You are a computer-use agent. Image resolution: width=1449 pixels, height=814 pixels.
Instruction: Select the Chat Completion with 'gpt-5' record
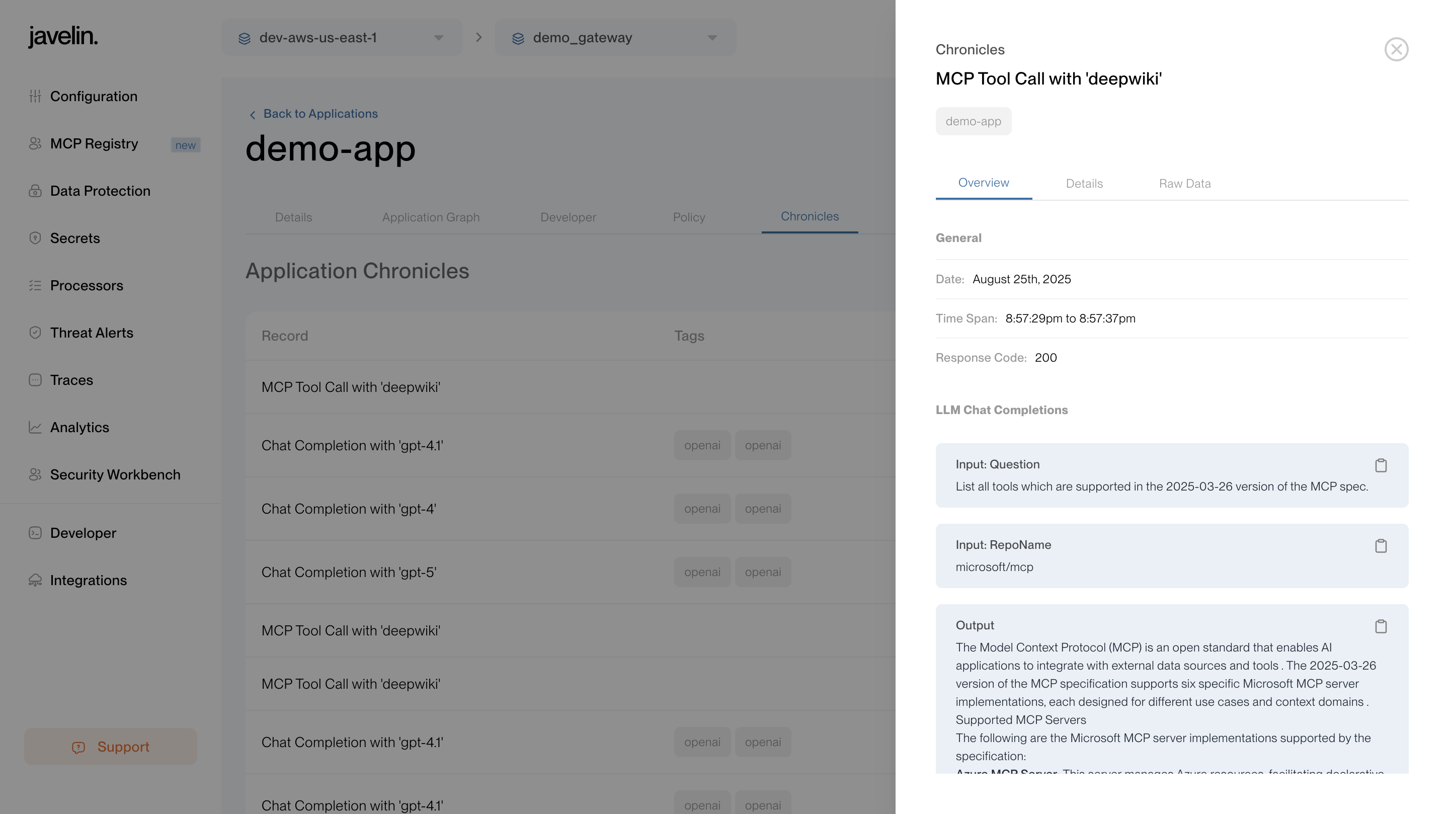[x=349, y=572]
